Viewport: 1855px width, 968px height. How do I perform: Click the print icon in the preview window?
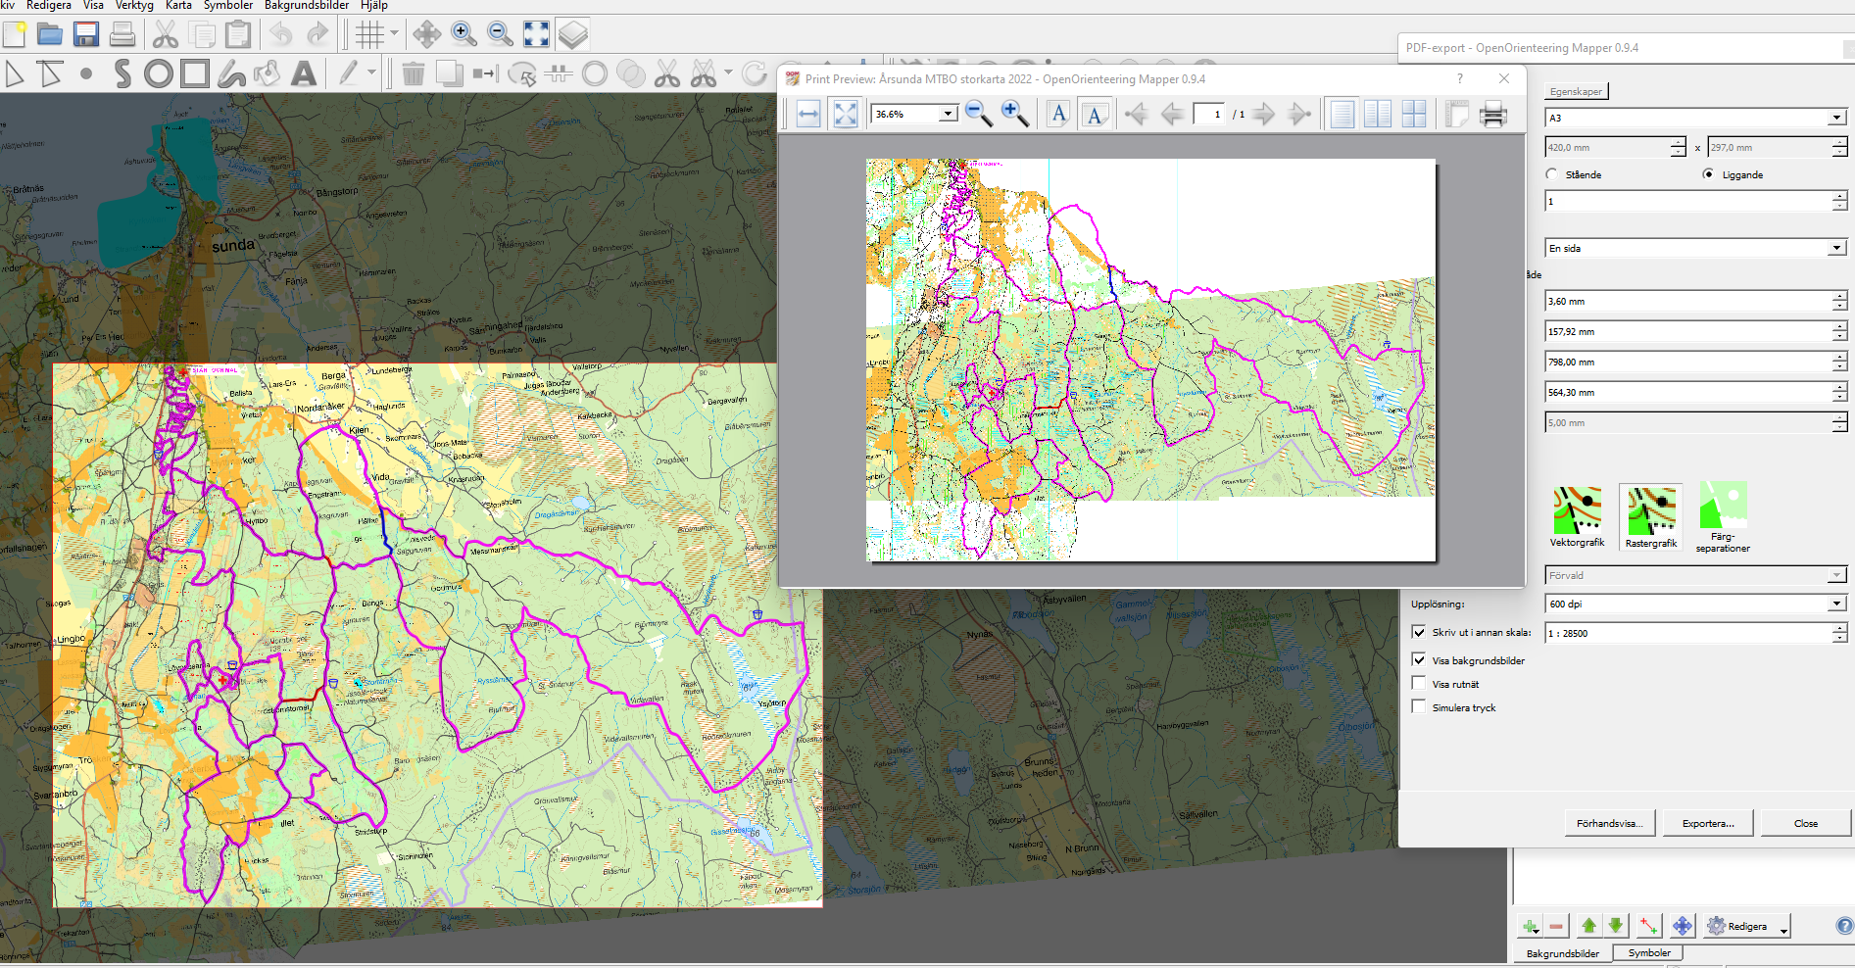[x=1491, y=114]
